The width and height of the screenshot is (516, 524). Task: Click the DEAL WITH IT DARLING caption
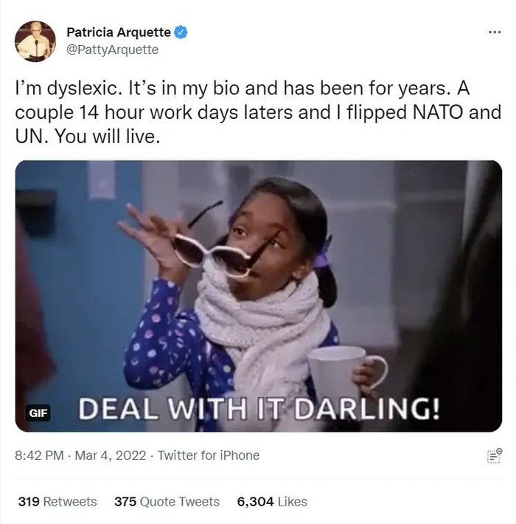click(x=259, y=408)
